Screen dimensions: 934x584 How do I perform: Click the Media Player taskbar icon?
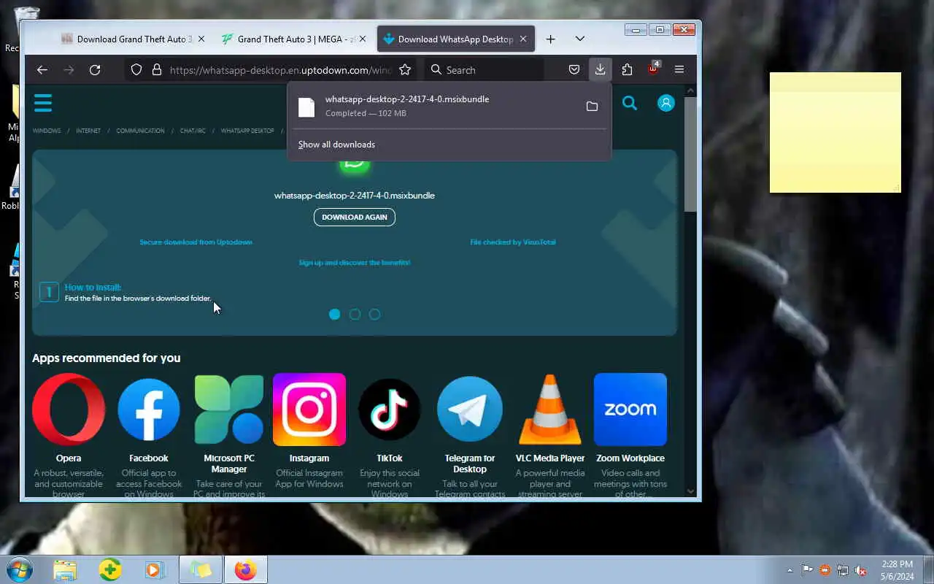(155, 569)
